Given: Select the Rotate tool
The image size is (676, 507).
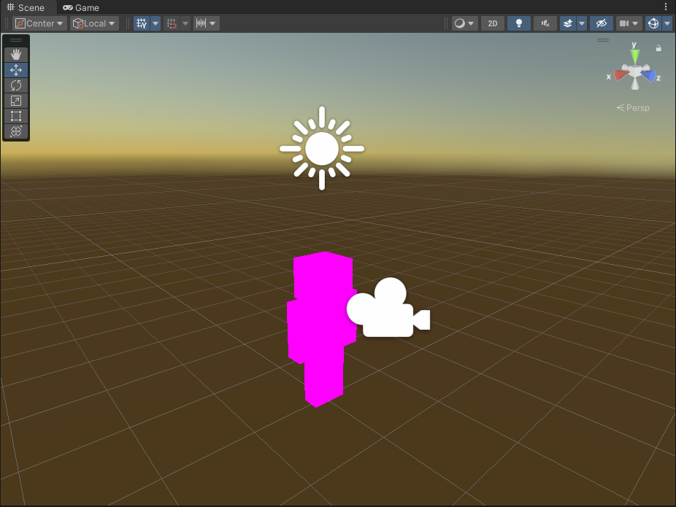Looking at the screenshot, I should point(16,85).
